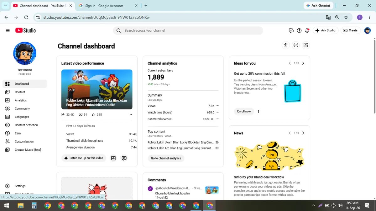Open top content Roblox Lekin Ukam Bilan row
The width and height of the screenshot is (376, 211).
[x=183, y=143]
